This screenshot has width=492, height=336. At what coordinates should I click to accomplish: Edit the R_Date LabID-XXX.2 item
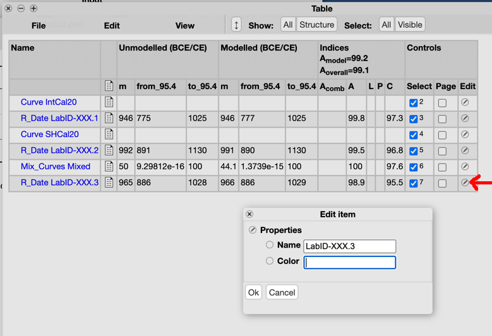(x=465, y=150)
